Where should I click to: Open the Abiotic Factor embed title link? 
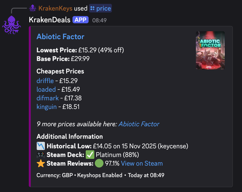click(60, 37)
